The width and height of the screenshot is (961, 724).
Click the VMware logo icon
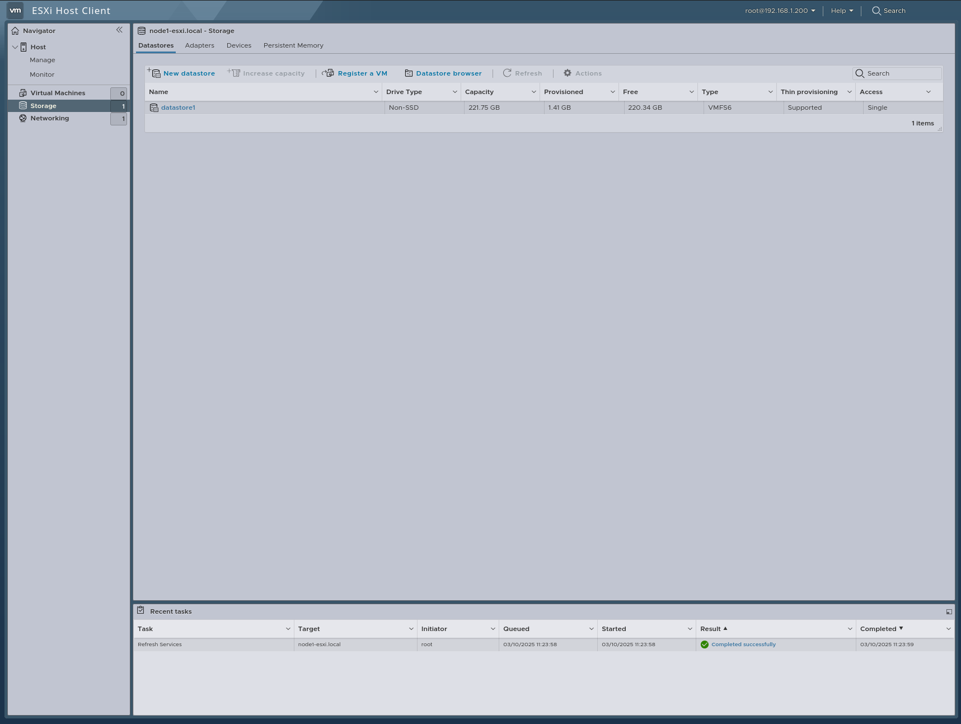(15, 10)
